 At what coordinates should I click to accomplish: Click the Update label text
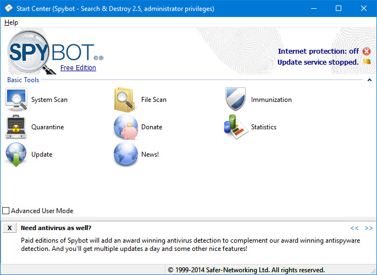tap(42, 154)
